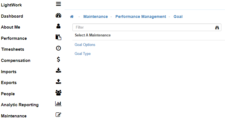The image size is (225, 123).
Task: Navigate to Maintenance breadcrumb link
Action: tap(96, 17)
